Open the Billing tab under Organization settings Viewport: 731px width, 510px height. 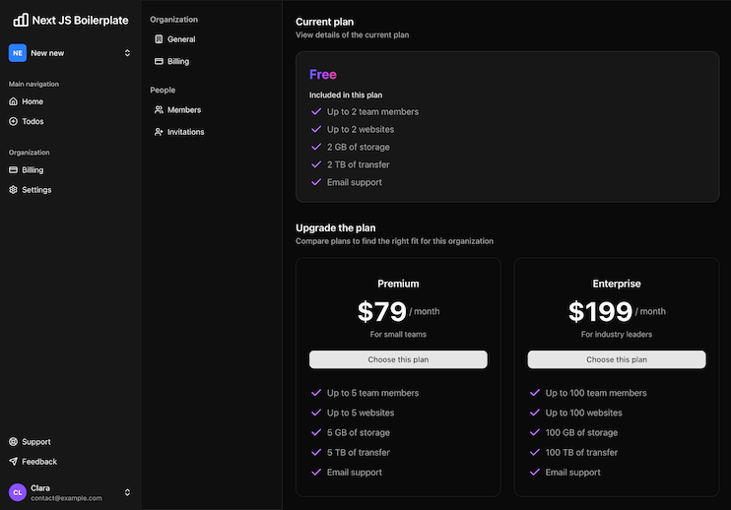(x=177, y=61)
